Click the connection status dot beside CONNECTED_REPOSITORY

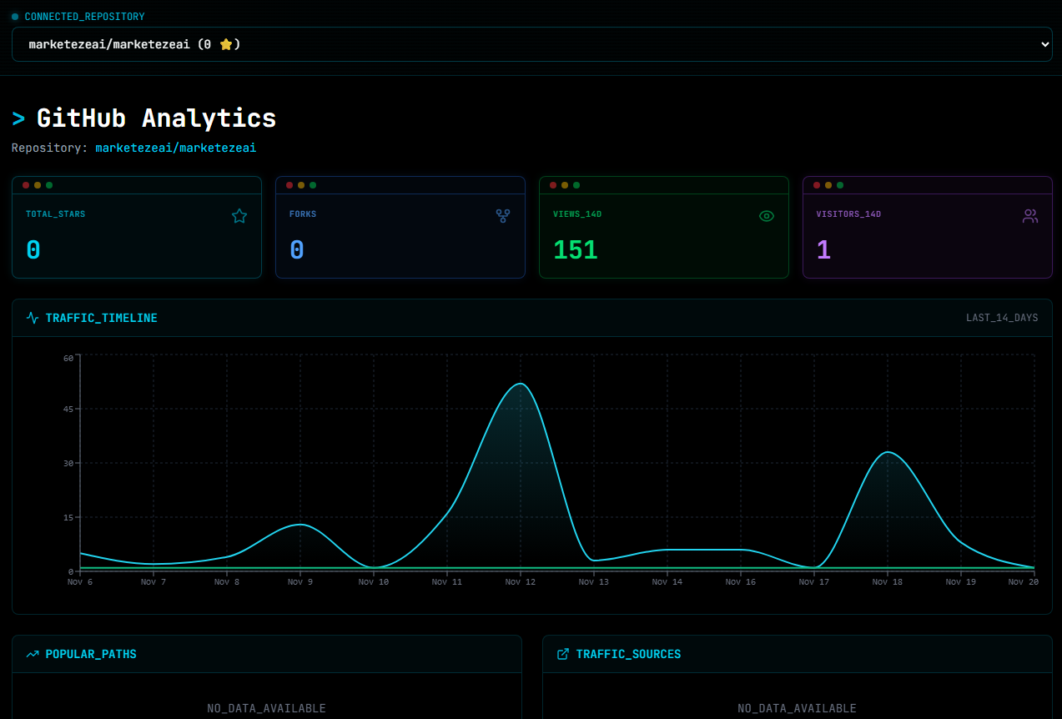[16, 16]
